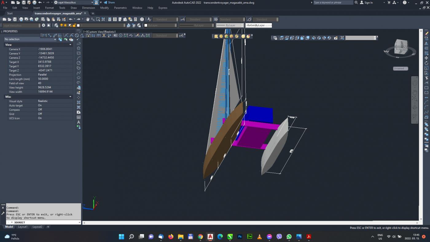430x242 pixels.
Task: Toggle the UCS Icon property value
Action: coord(40,118)
